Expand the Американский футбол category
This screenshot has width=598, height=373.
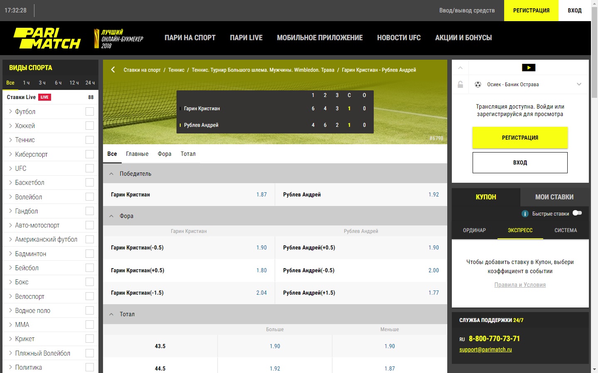[x=11, y=239]
